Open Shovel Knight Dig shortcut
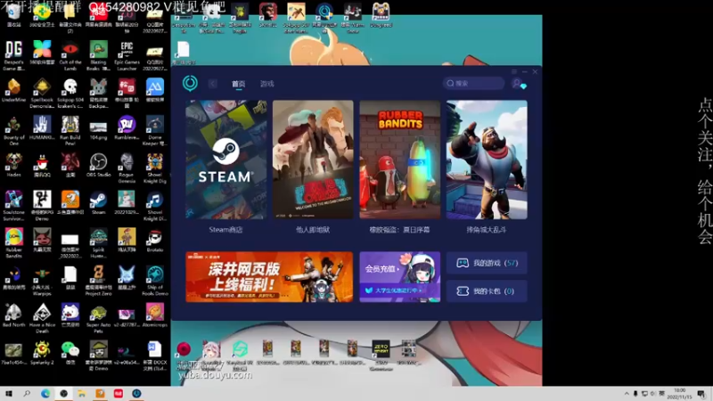This screenshot has width=713, height=401. click(x=155, y=168)
